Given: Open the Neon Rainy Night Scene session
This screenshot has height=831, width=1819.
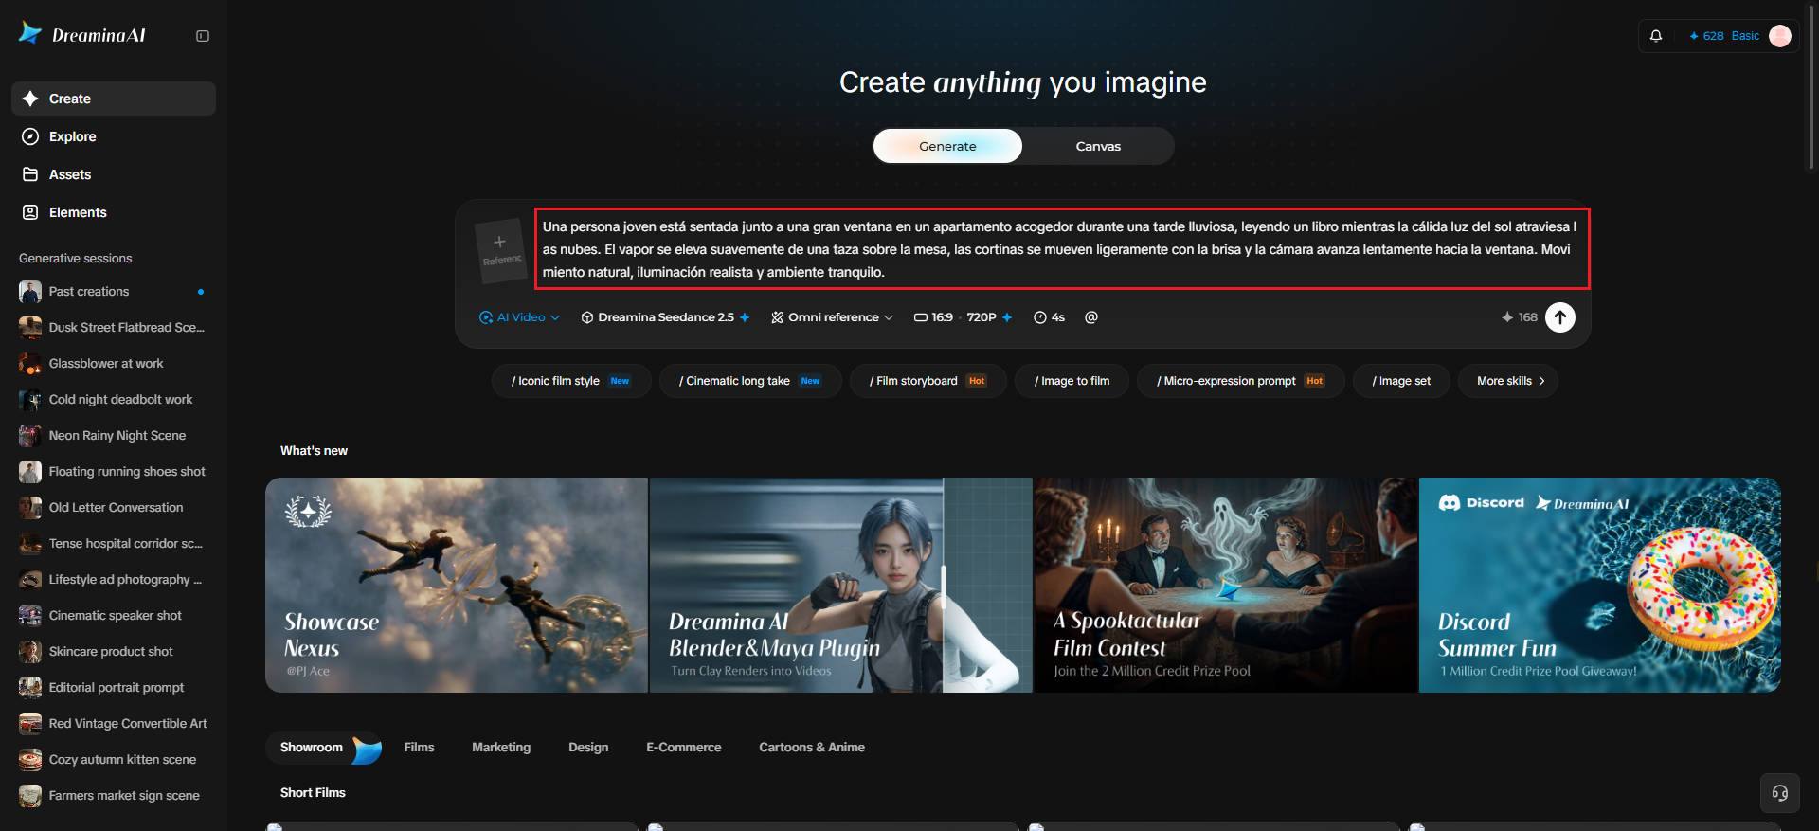Looking at the screenshot, I should pos(114,436).
